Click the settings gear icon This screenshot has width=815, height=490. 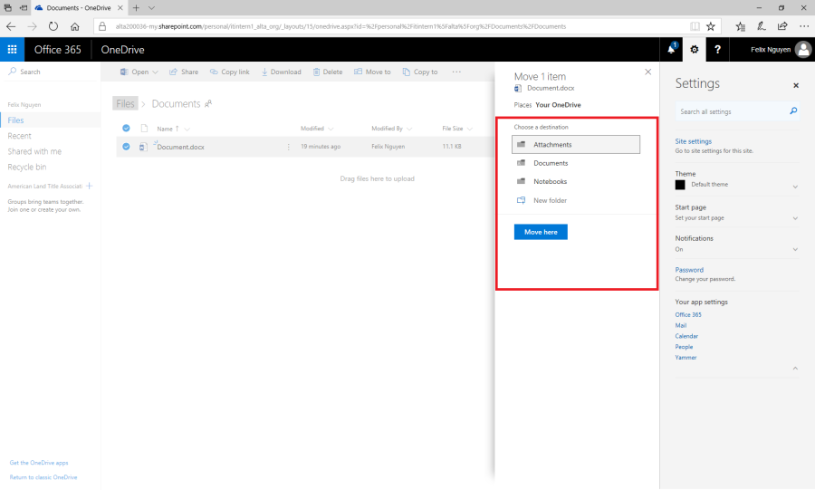694,50
